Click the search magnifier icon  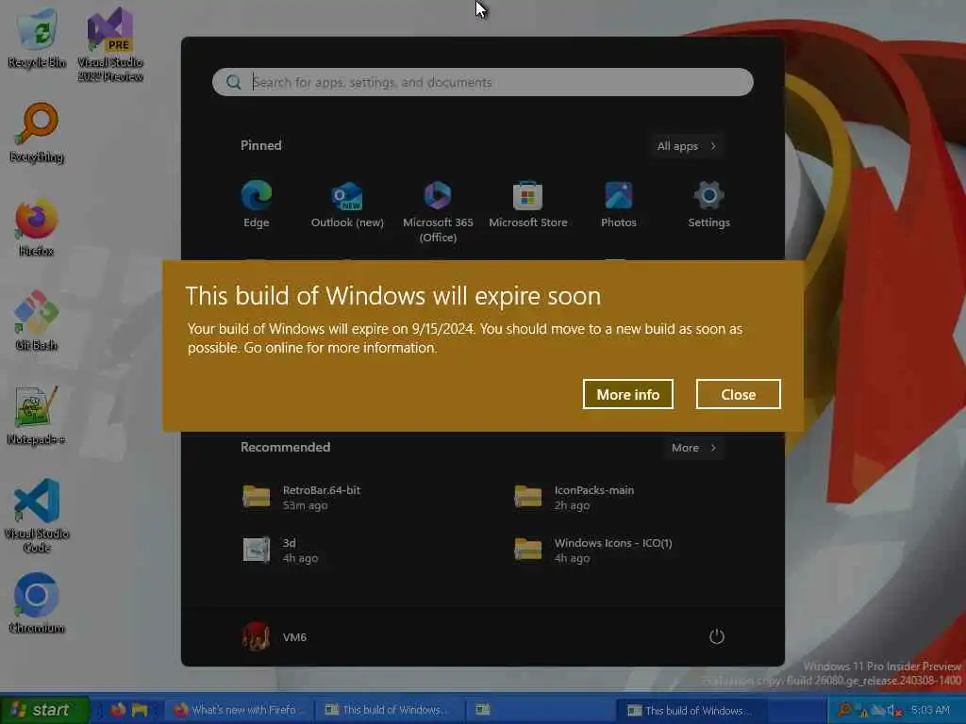pyautogui.click(x=234, y=82)
